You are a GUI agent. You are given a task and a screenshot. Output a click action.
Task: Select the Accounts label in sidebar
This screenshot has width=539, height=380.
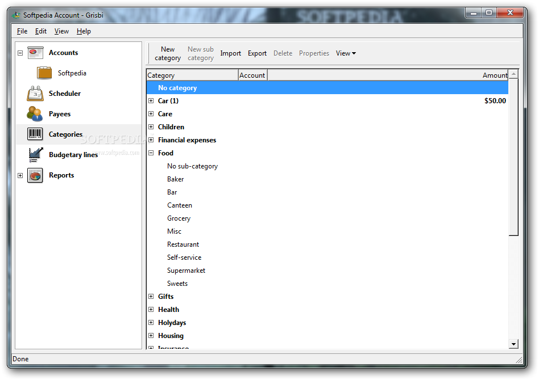pyautogui.click(x=64, y=53)
